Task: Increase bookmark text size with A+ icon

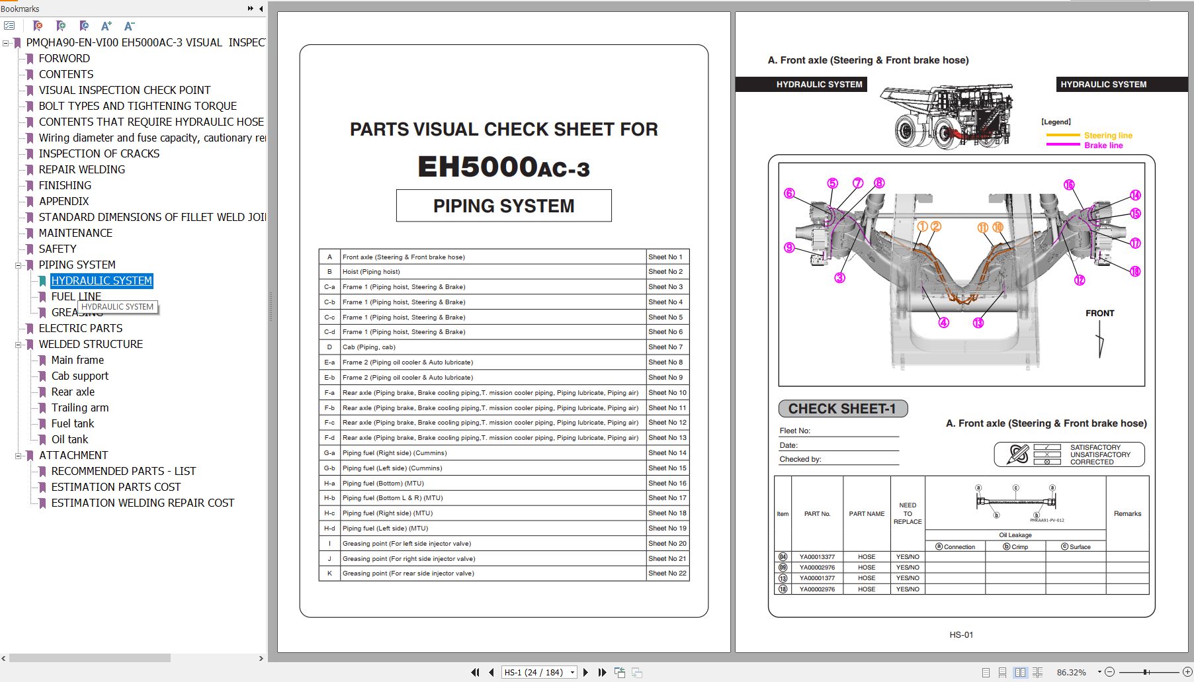Action: point(107,25)
